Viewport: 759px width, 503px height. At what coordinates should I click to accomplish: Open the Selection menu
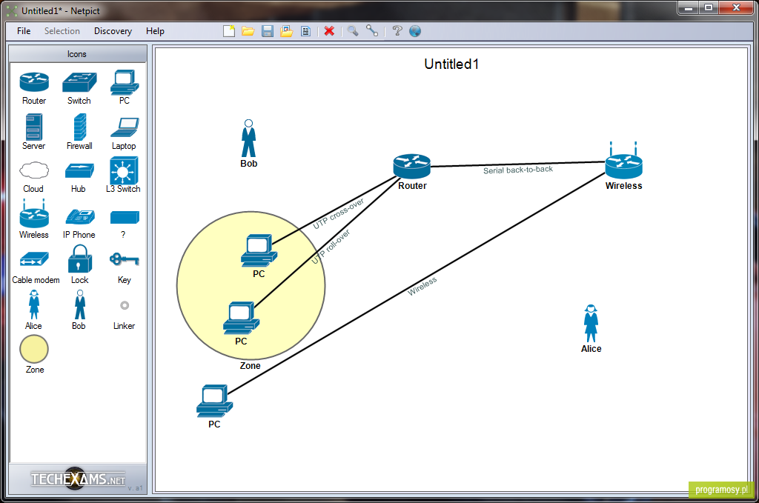point(62,31)
